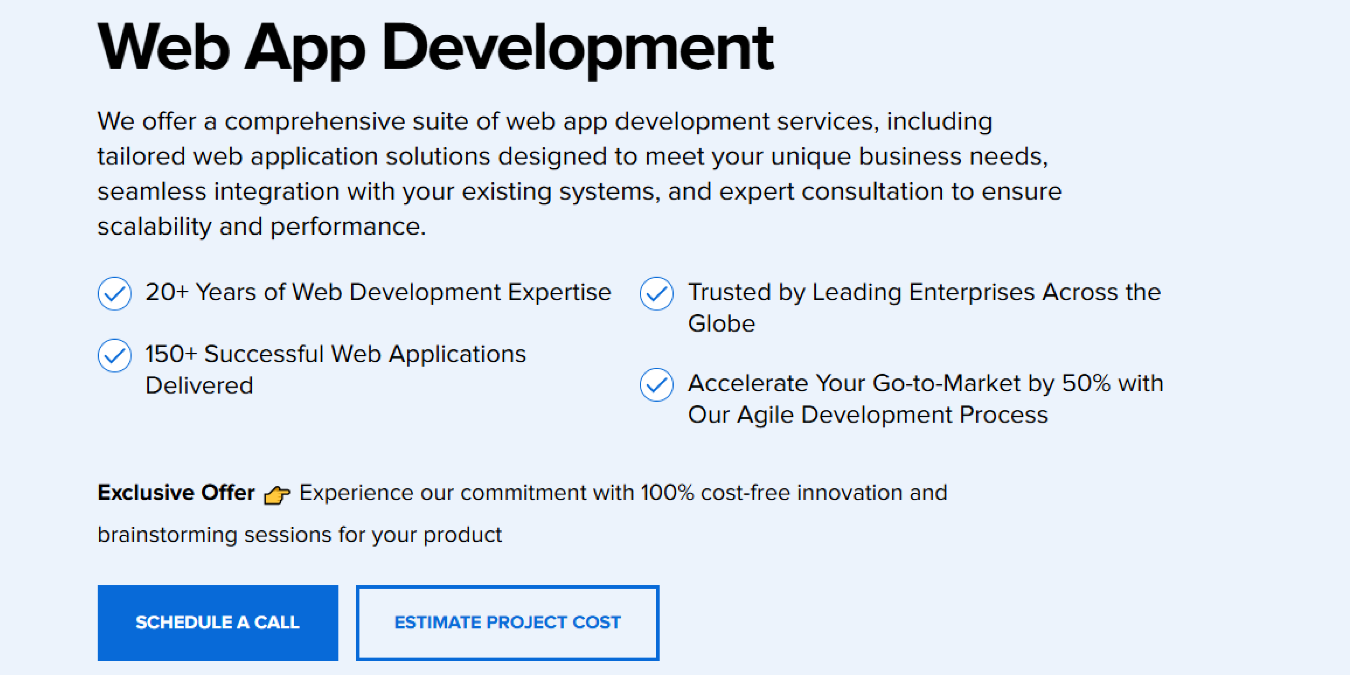Click the checkmark beside 20+ Years of Expertise
This screenshot has width=1350, height=675.
pos(114,293)
